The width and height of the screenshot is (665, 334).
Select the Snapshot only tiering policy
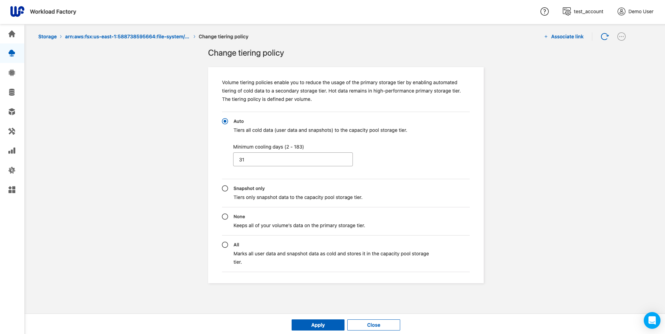[225, 189]
